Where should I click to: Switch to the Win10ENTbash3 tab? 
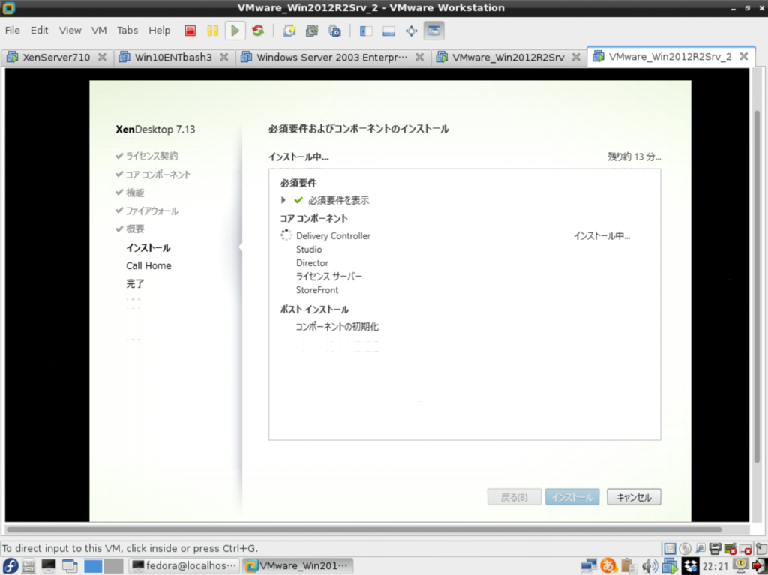[173, 57]
